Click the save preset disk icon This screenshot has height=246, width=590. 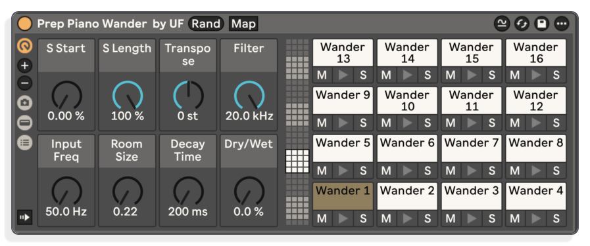[x=541, y=24]
